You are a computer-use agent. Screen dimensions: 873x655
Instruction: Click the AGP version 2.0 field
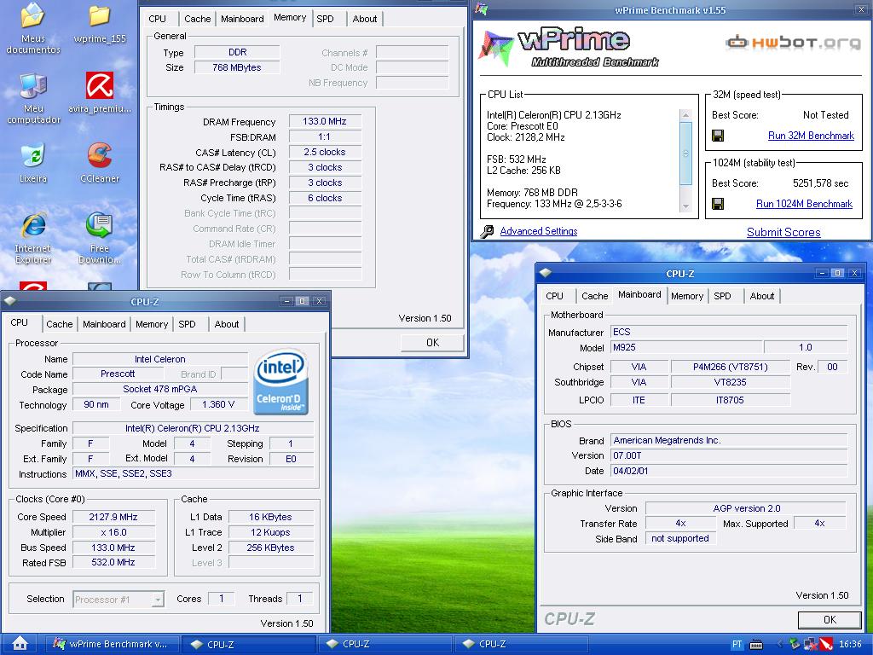tap(746, 508)
